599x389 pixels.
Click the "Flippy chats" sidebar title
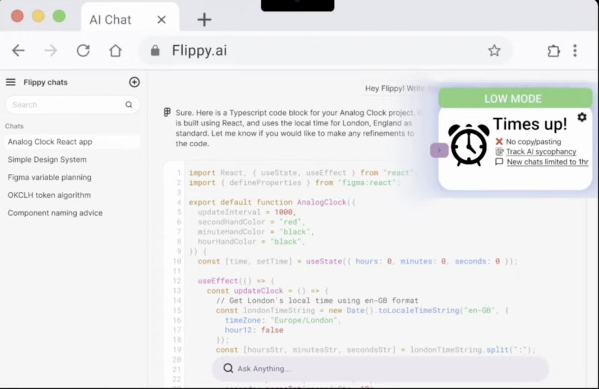tap(45, 82)
